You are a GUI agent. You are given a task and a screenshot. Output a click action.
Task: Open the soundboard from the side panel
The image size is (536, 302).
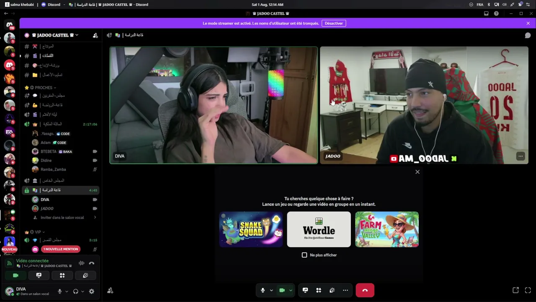[x=85, y=276]
